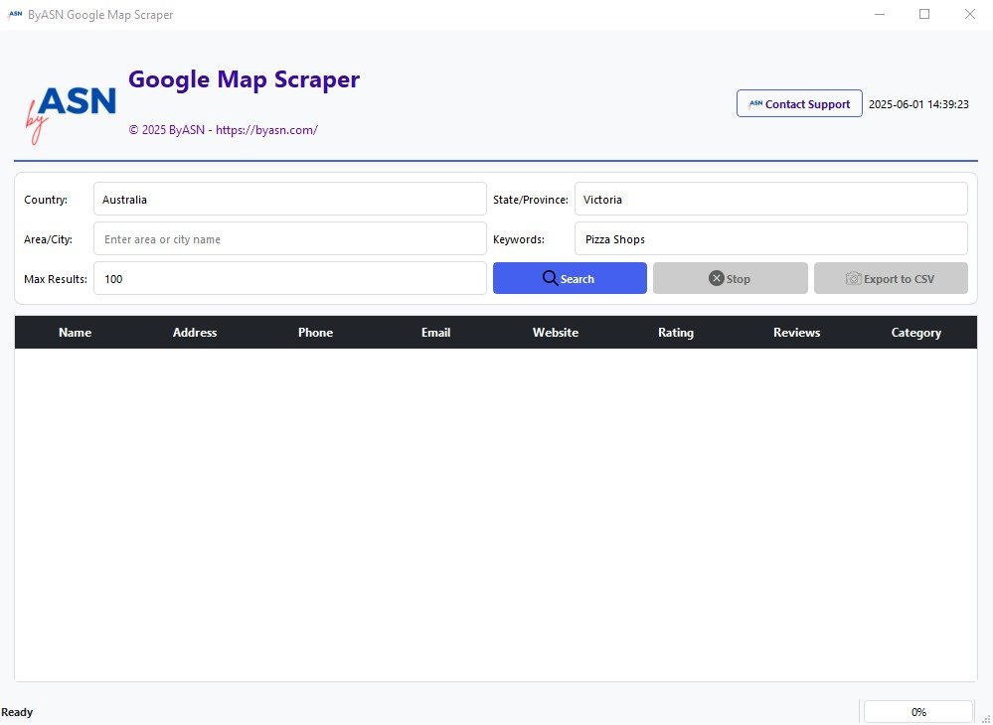993x725 pixels.
Task: Click the ASN icon in Contact Support
Action: click(754, 103)
